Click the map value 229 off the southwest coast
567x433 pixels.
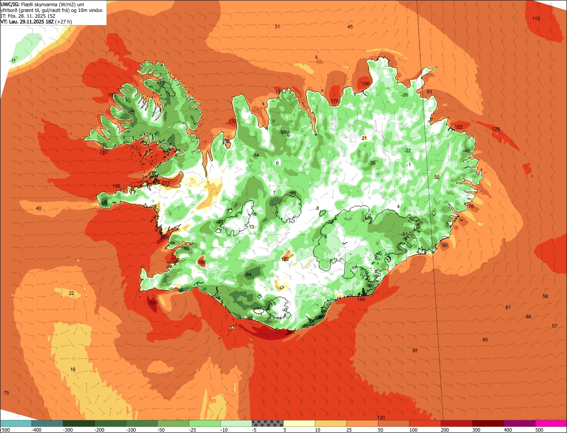coord(153,302)
